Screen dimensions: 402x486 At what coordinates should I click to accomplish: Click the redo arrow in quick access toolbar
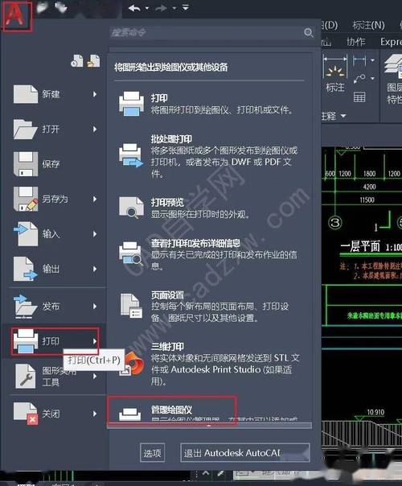click(162, 8)
